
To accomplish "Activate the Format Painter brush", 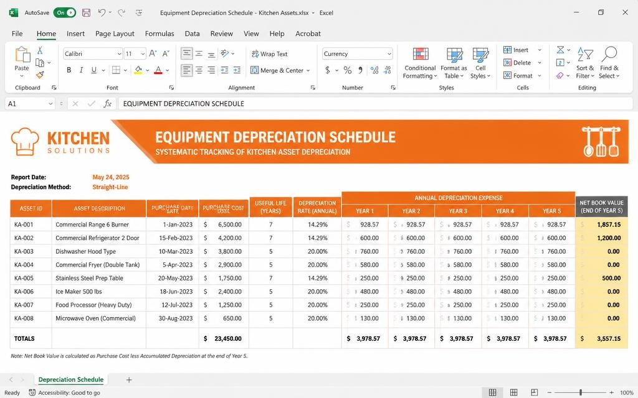I will pyautogui.click(x=40, y=75).
